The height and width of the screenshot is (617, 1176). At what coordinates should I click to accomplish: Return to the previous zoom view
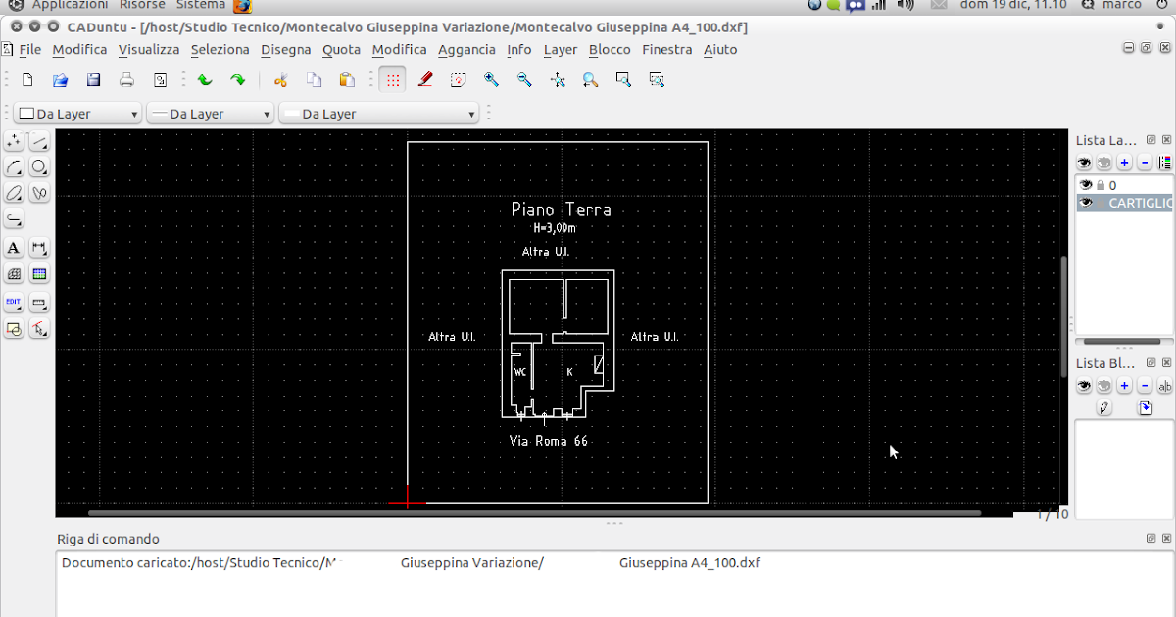(x=590, y=80)
